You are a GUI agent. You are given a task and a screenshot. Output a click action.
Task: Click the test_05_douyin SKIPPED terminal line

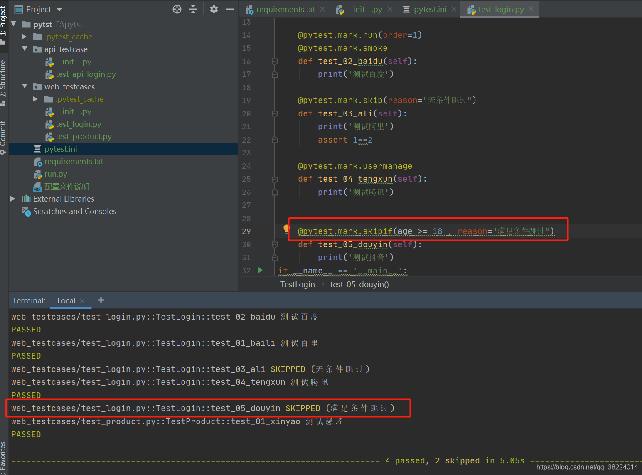(x=203, y=408)
